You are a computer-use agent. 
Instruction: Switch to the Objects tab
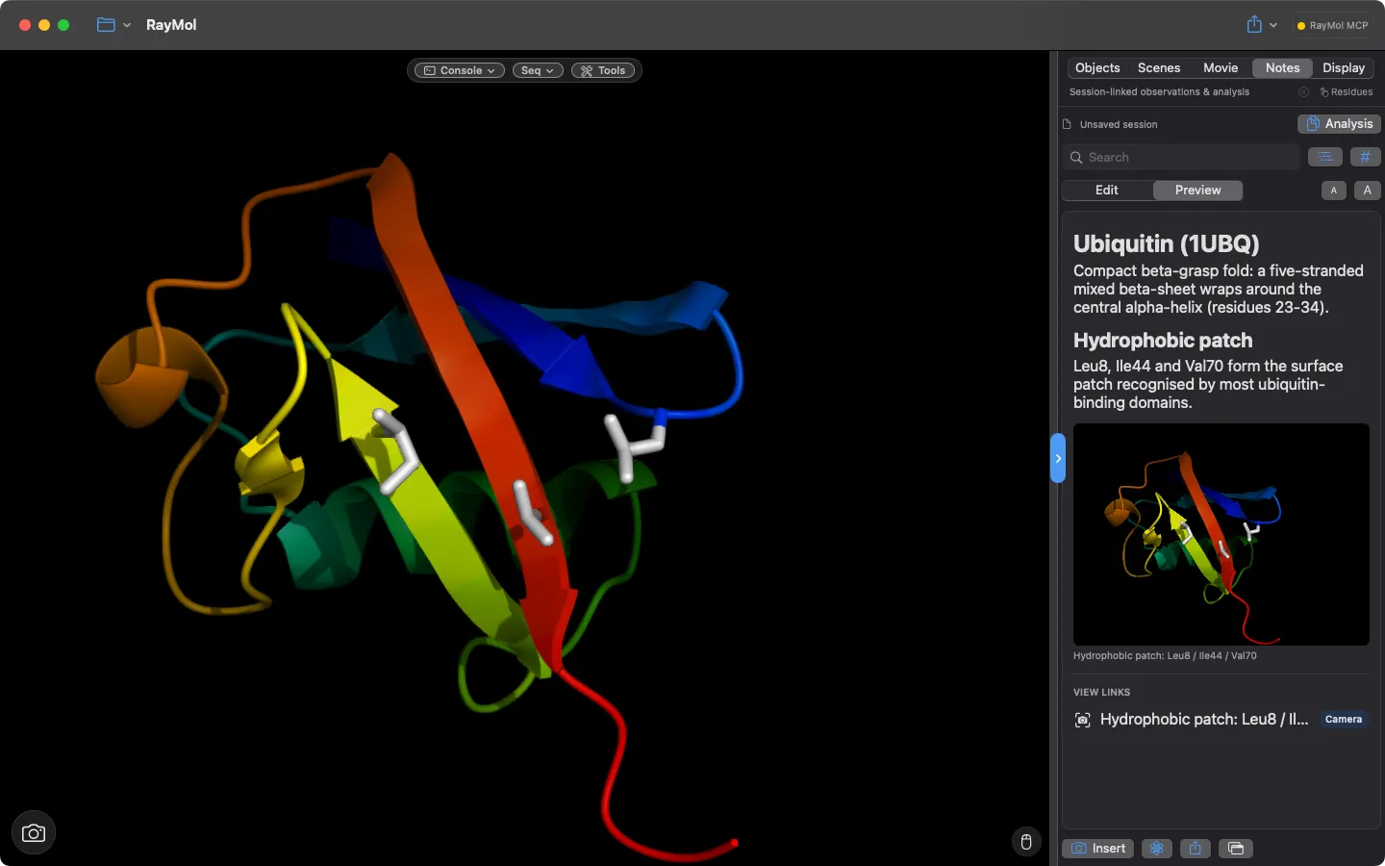tap(1097, 68)
